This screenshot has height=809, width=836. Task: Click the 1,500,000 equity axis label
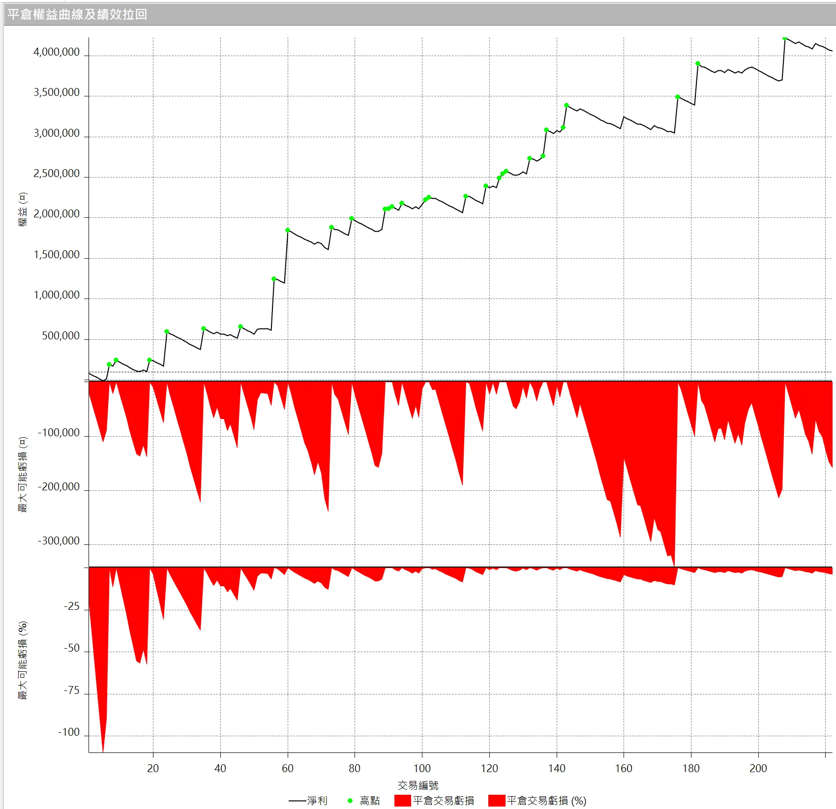[x=57, y=255]
